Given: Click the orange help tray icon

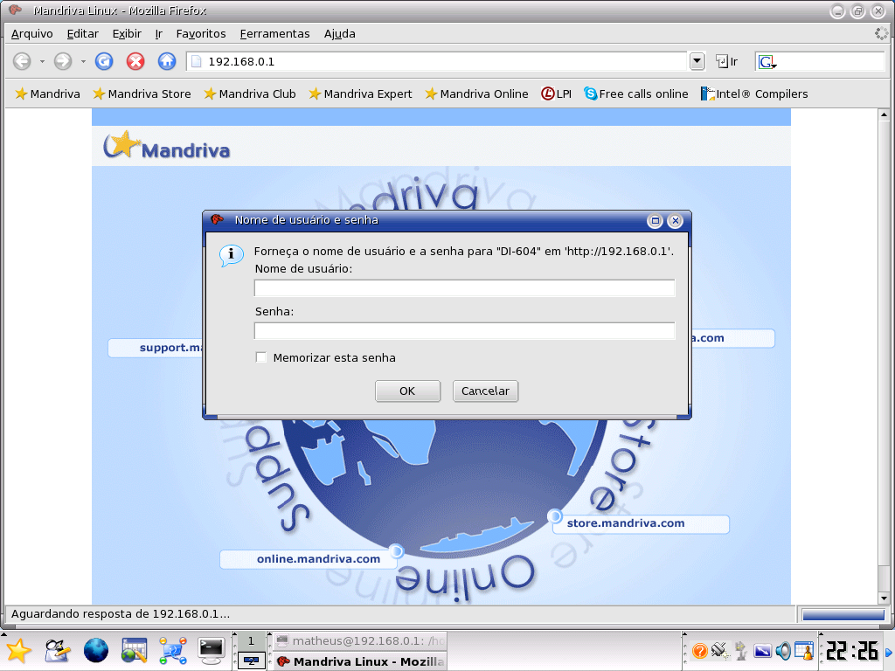Looking at the screenshot, I should 700,651.
